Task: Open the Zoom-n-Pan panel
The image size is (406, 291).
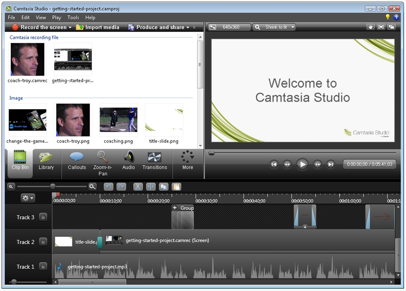Action: click(103, 160)
